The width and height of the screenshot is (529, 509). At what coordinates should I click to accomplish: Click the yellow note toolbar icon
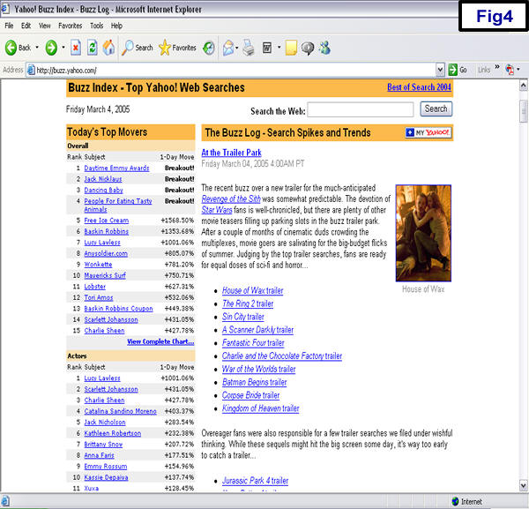pyautogui.click(x=291, y=48)
